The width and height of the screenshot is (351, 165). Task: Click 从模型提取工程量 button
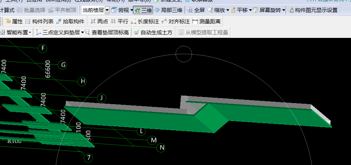pos(204,33)
